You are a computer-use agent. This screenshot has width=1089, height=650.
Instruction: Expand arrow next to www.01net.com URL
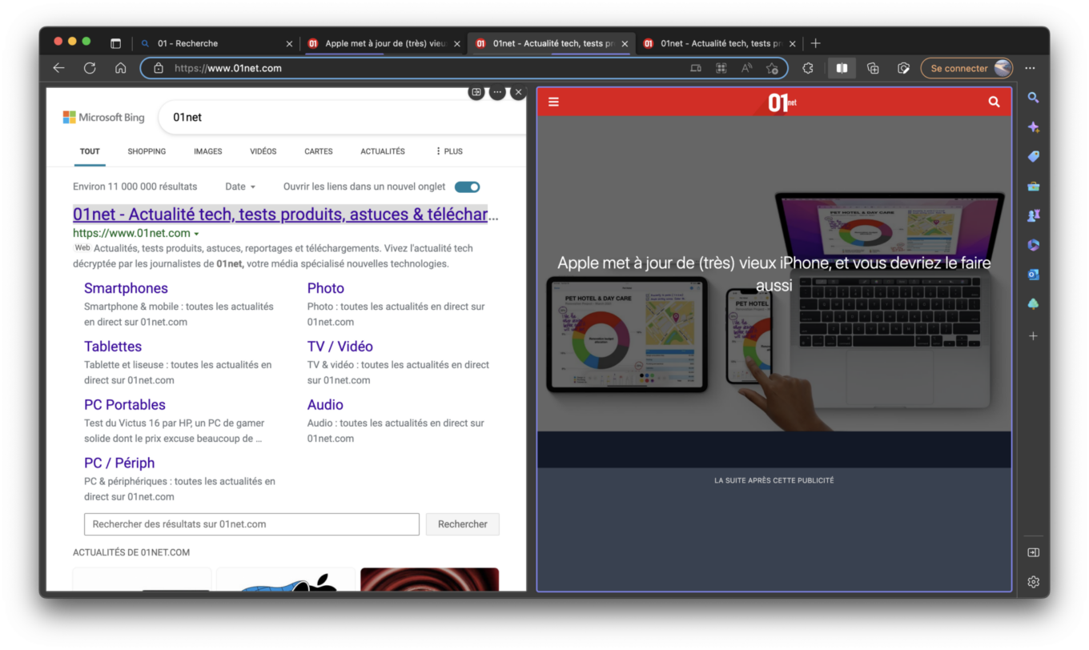coord(196,234)
